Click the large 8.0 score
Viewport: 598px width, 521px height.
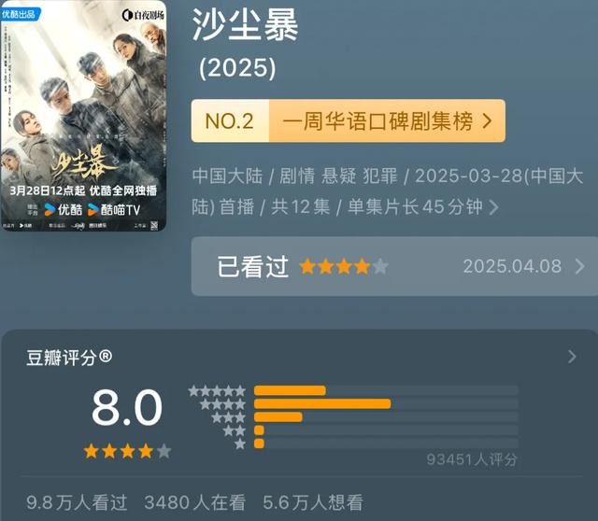tap(127, 407)
